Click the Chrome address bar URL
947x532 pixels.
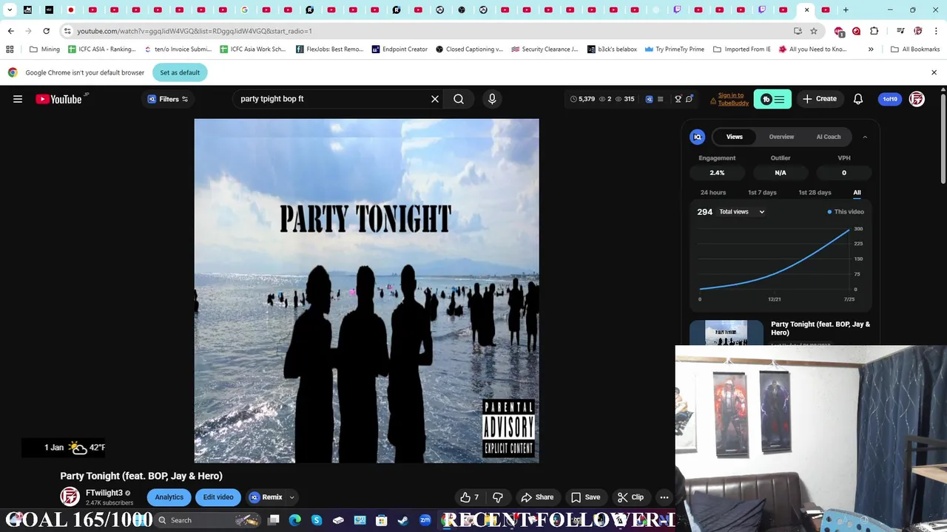(x=194, y=31)
